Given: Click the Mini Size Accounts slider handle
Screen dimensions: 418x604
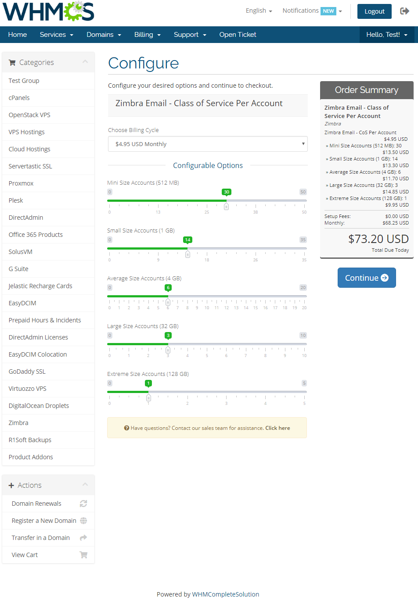Looking at the screenshot, I should 226,206.
